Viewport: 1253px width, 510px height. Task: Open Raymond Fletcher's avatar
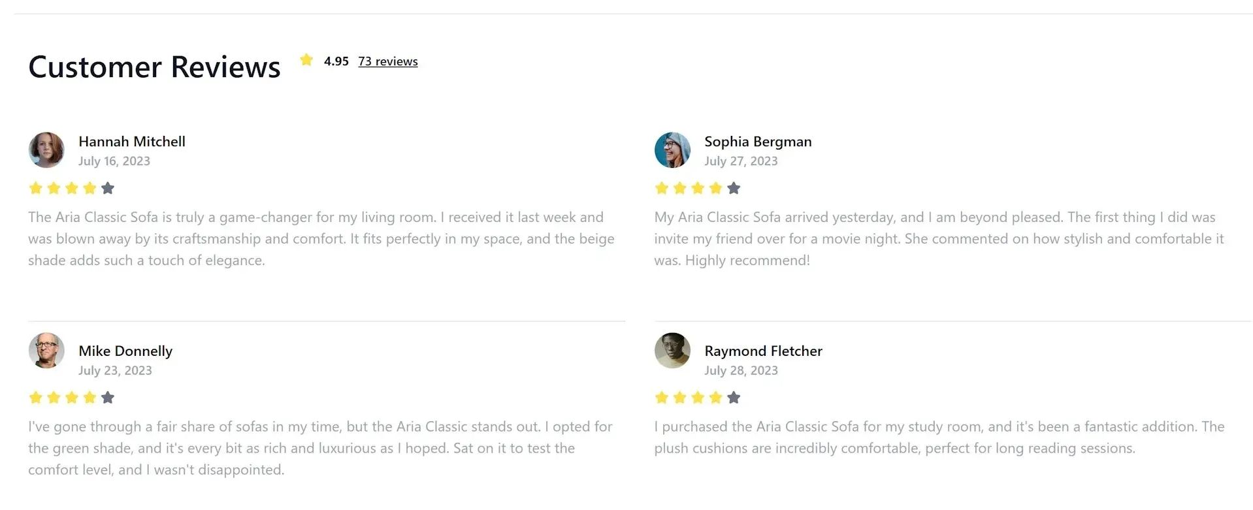click(672, 351)
